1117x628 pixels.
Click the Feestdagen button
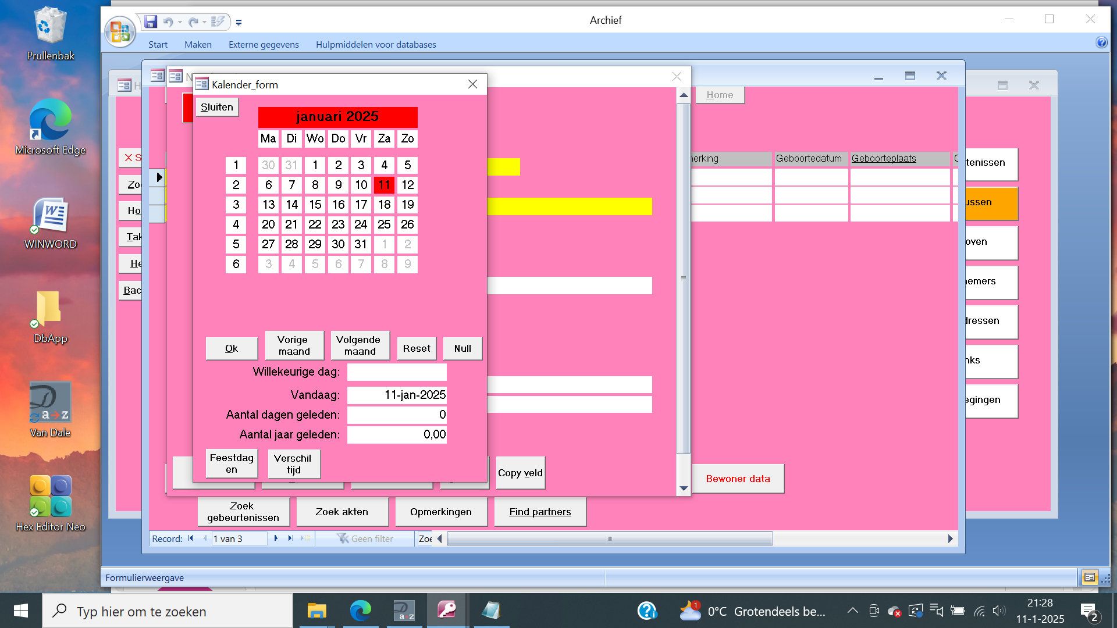click(232, 463)
